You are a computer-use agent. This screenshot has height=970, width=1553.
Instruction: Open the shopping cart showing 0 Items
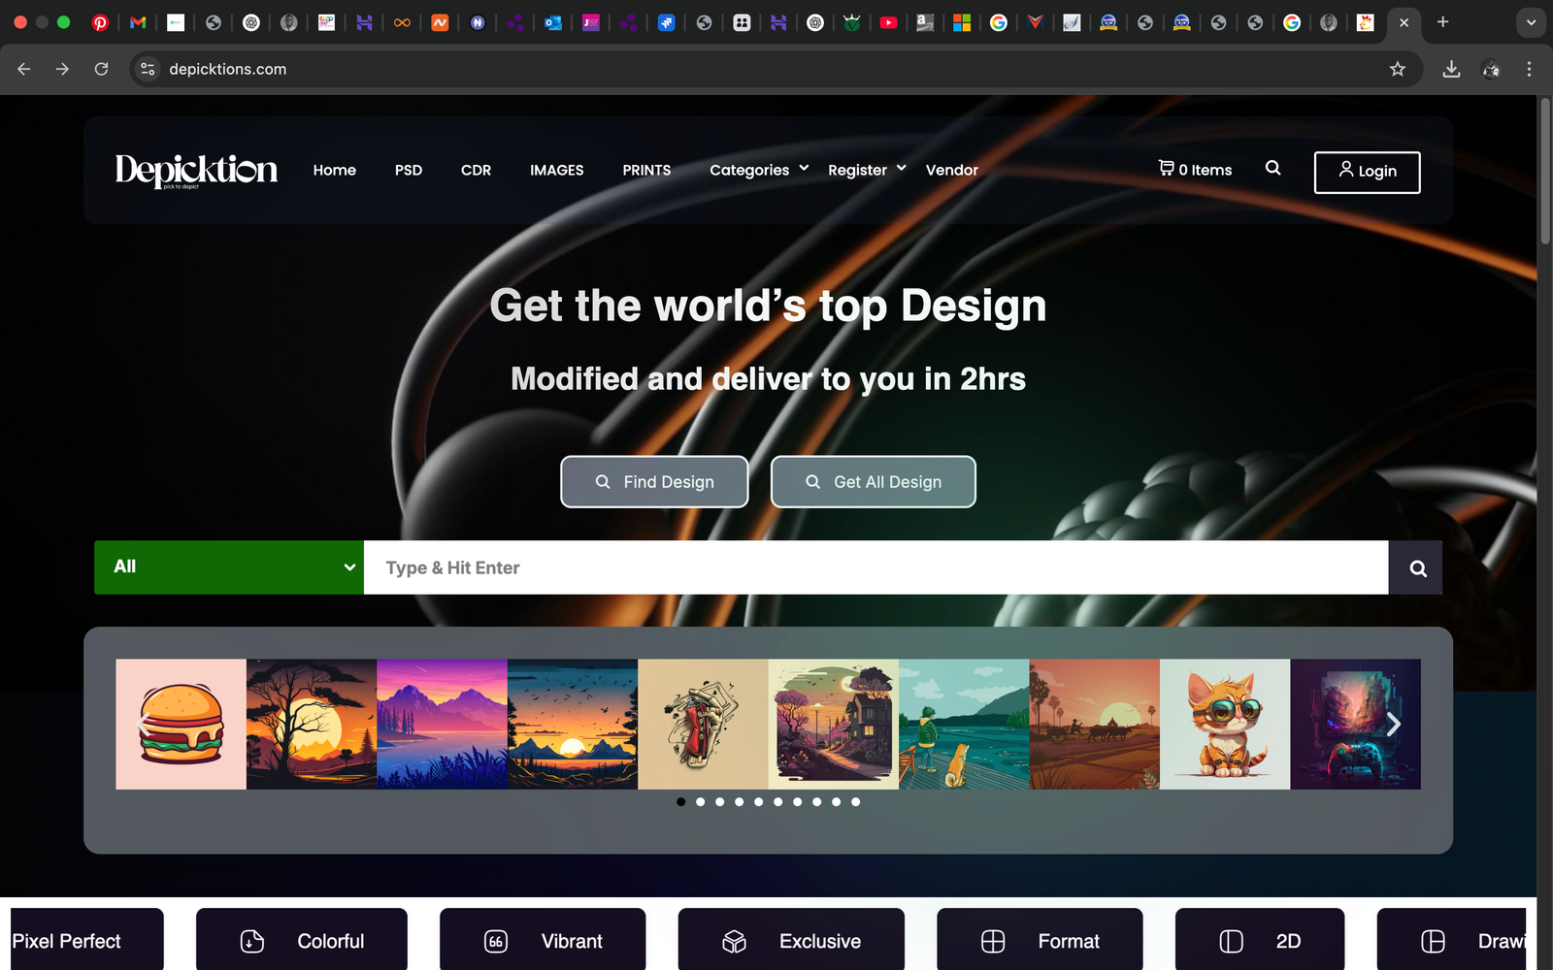click(1194, 169)
